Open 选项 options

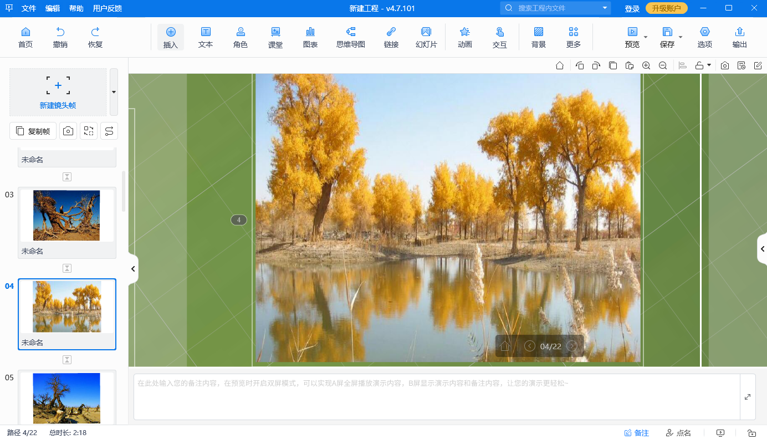pos(705,37)
